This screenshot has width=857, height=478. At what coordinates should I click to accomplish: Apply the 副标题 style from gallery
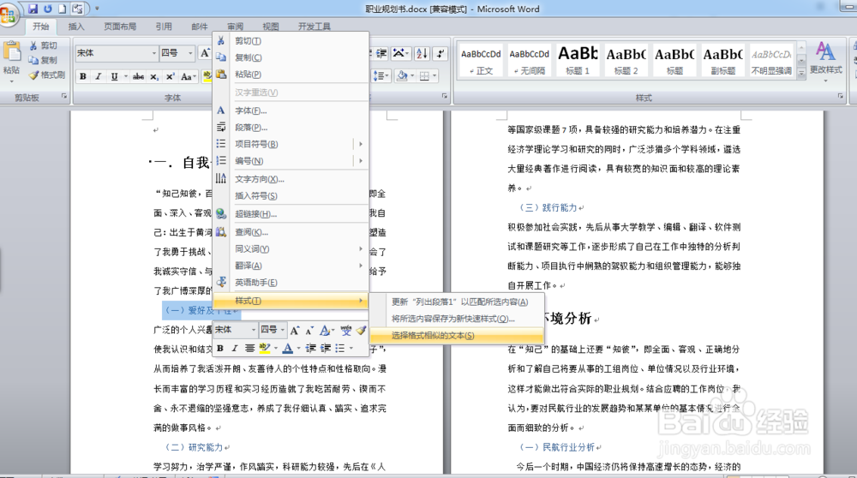pyautogui.click(x=722, y=60)
